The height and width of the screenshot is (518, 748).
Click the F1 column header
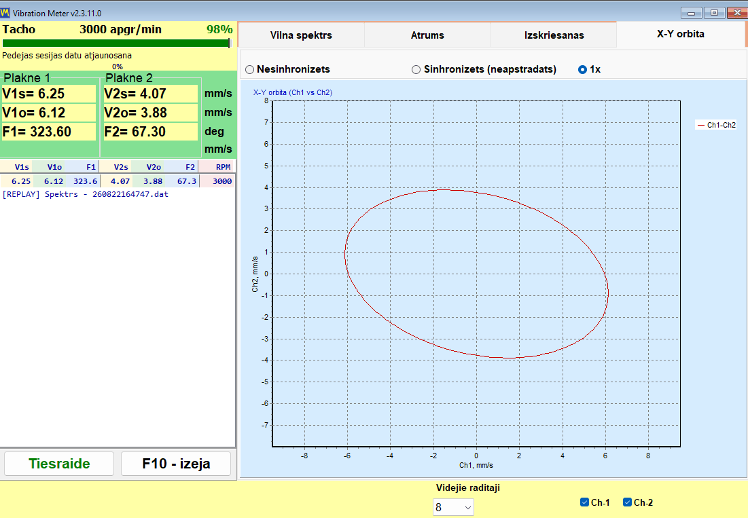coord(82,167)
